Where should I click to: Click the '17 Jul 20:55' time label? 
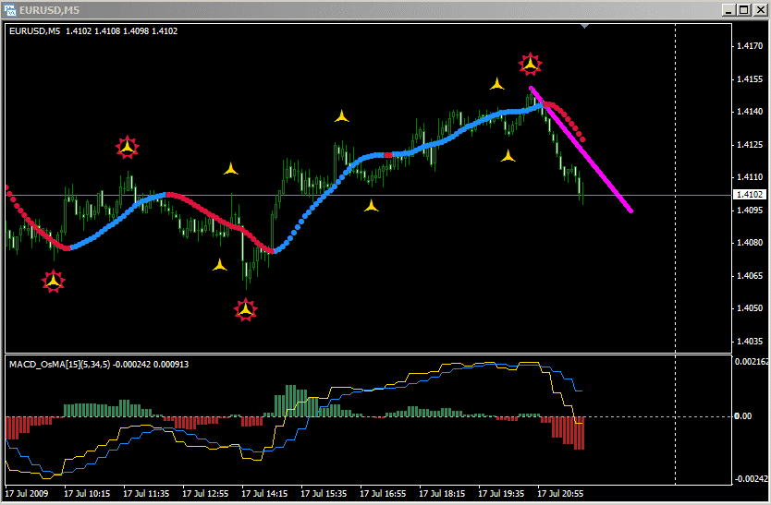coord(560,493)
